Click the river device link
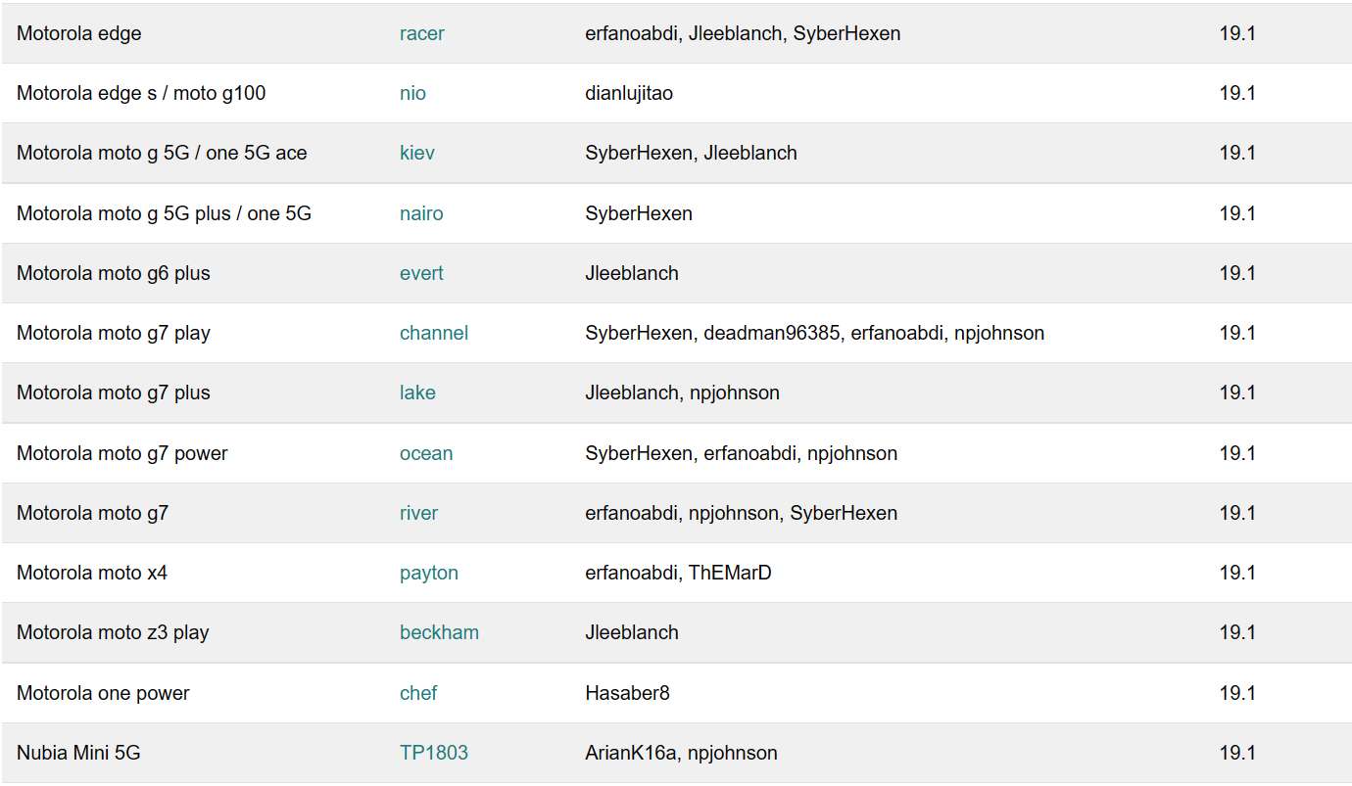 tap(418, 513)
